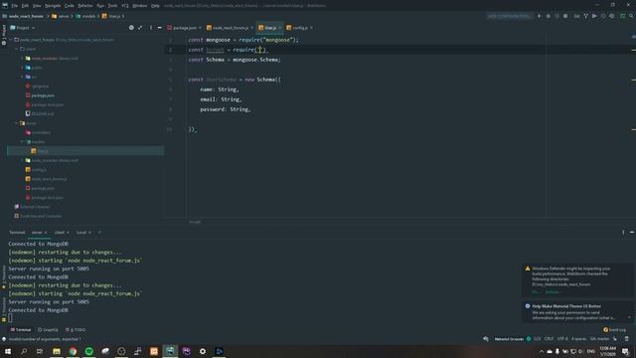Switch to the Local terminal tab

tap(81, 232)
